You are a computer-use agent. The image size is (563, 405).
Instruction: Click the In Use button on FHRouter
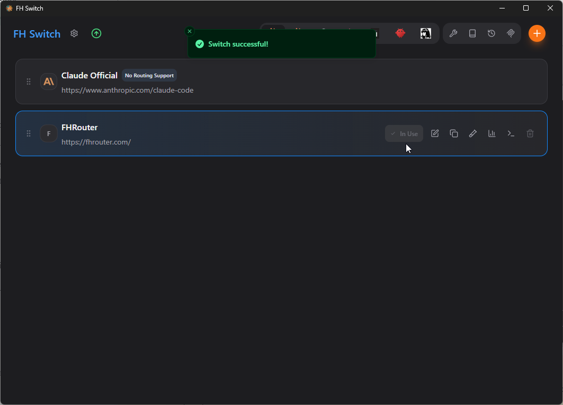(404, 133)
